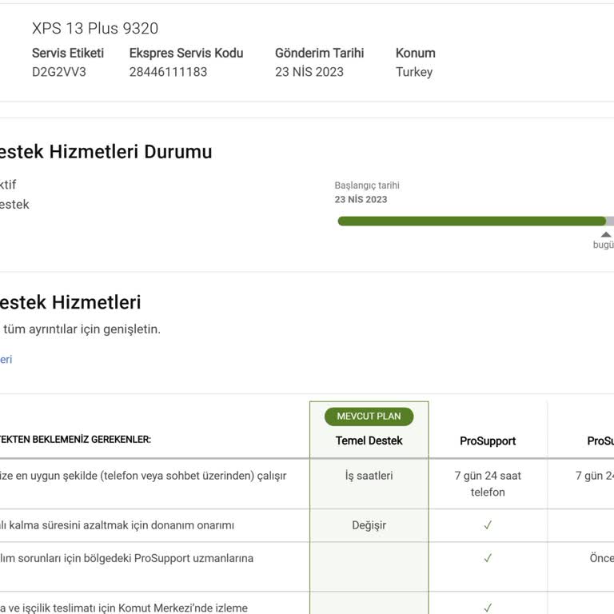
Task: Click the green warranty progress bar
Action: 472,221
